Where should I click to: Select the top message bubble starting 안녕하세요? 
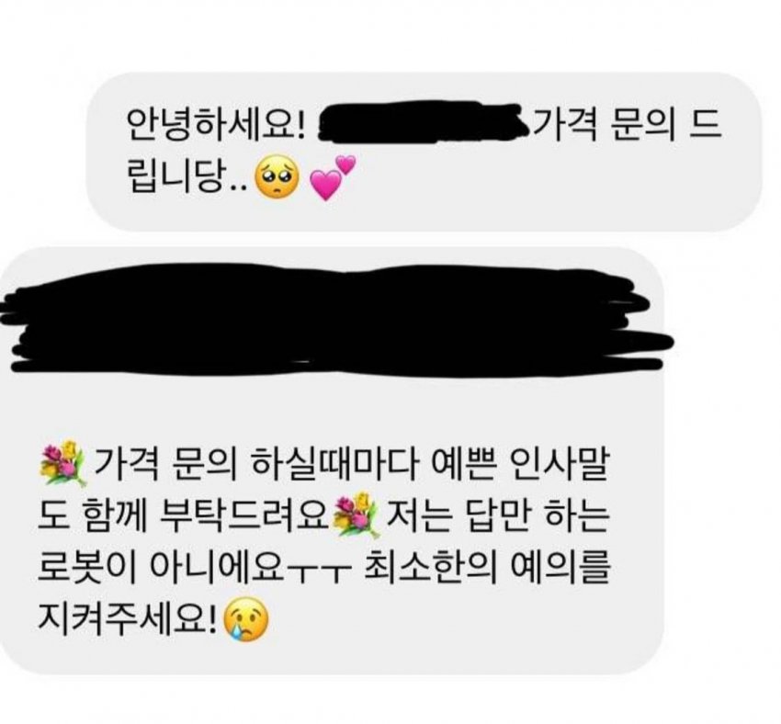[424, 152]
